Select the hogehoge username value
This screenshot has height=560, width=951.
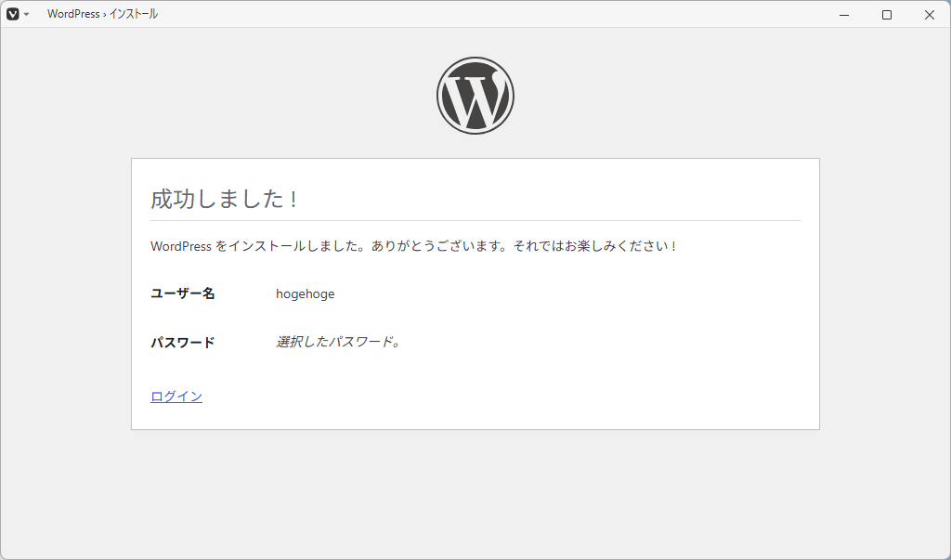coord(305,293)
